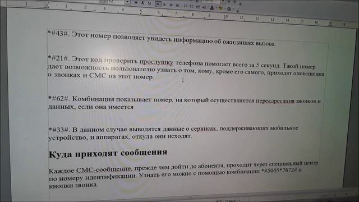359x202 pixels.
Task: Click the word "СМС-сообщение"
Action: tap(104, 169)
